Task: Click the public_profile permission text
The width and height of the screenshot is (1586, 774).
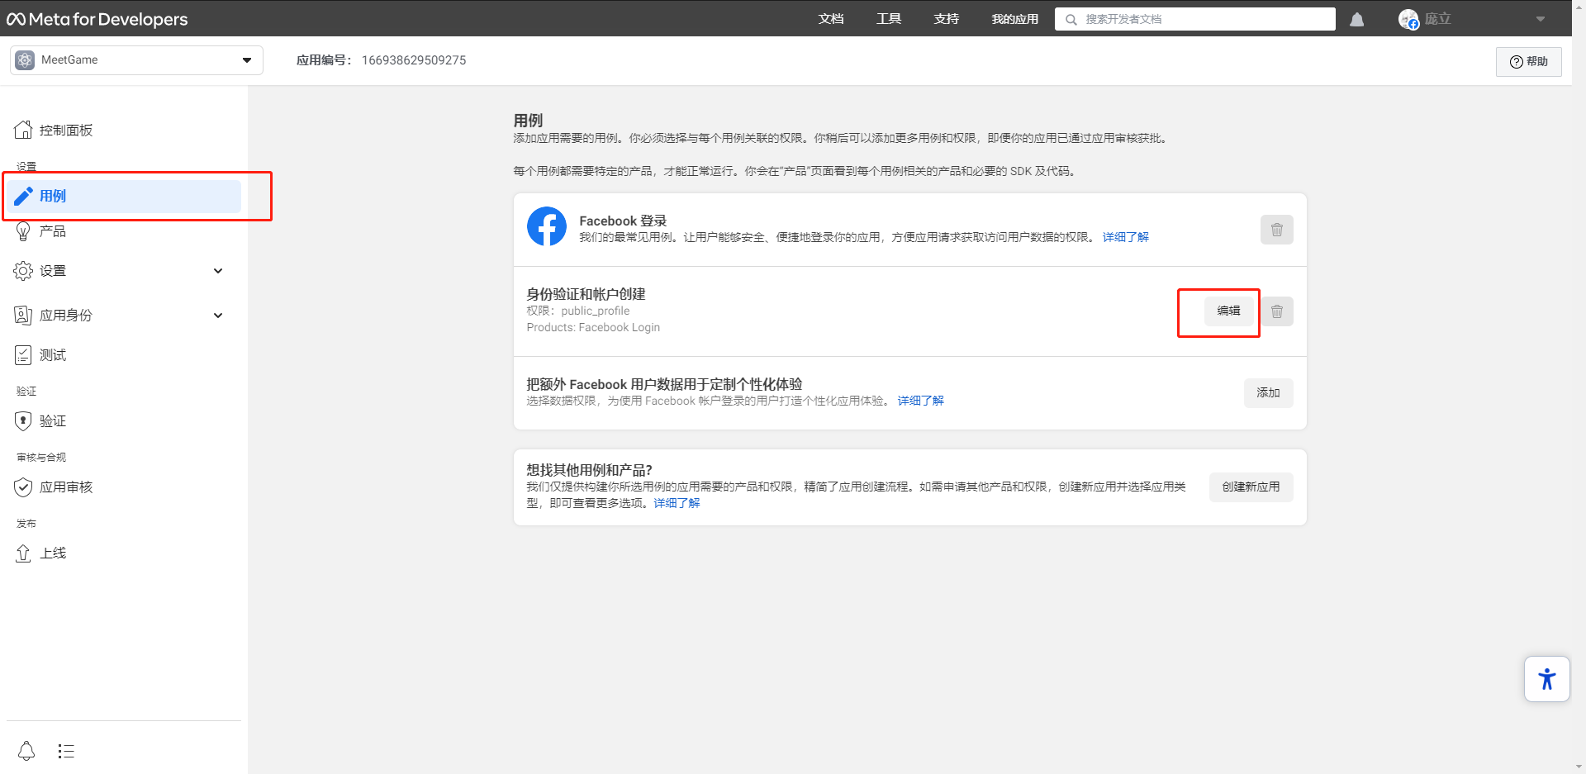Action: [595, 311]
